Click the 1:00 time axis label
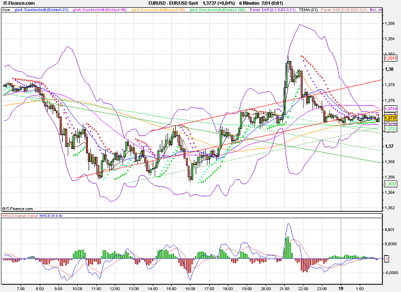Image resolution: width=401 pixels, height=292 pixels. (360, 289)
